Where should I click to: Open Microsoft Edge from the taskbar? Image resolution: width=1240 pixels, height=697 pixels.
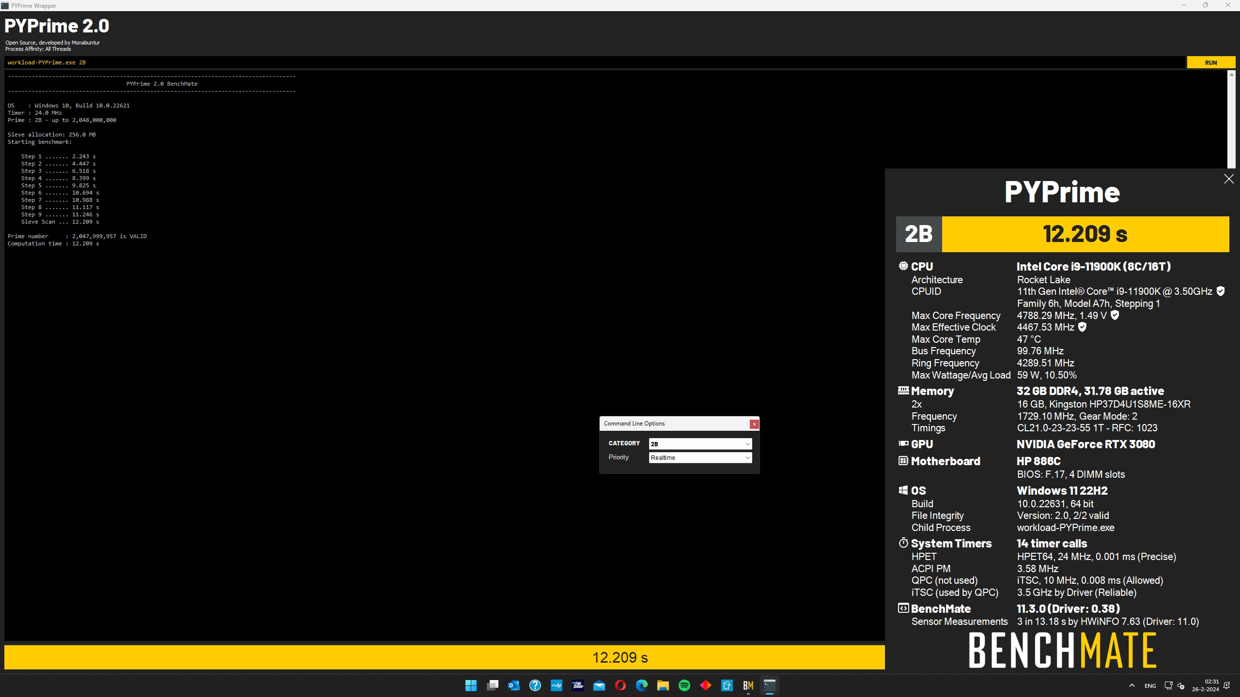click(x=642, y=685)
